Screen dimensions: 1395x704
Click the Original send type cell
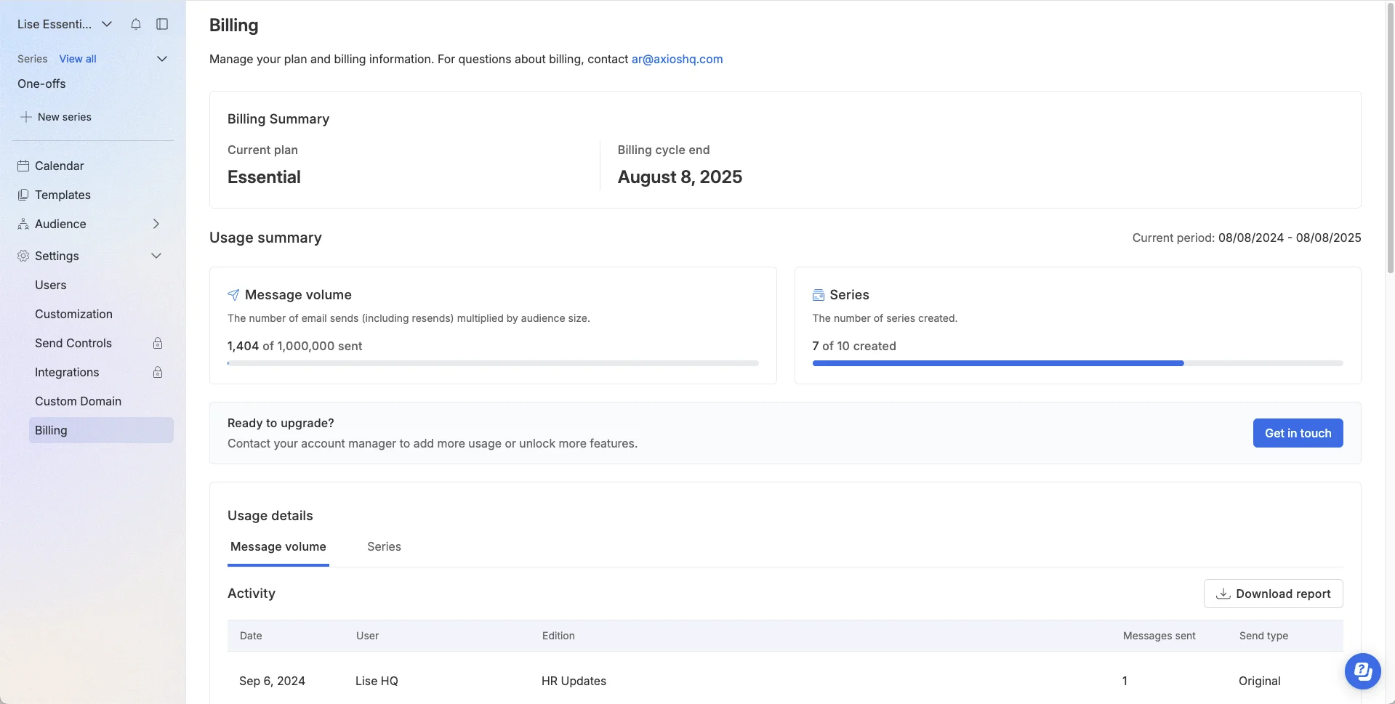coord(1259,681)
